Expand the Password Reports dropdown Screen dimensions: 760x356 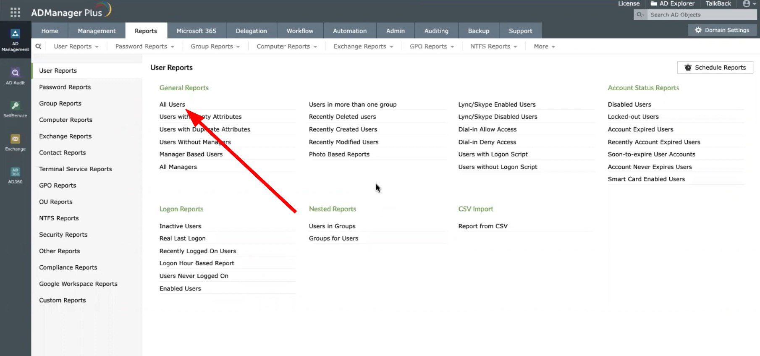(145, 46)
